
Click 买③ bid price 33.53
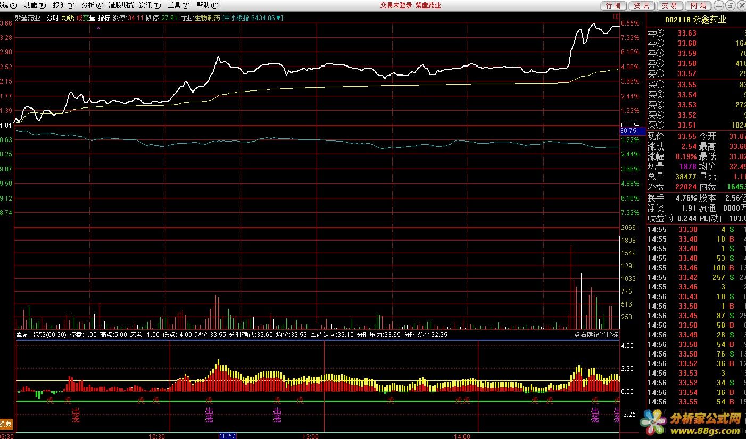coord(686,105)
